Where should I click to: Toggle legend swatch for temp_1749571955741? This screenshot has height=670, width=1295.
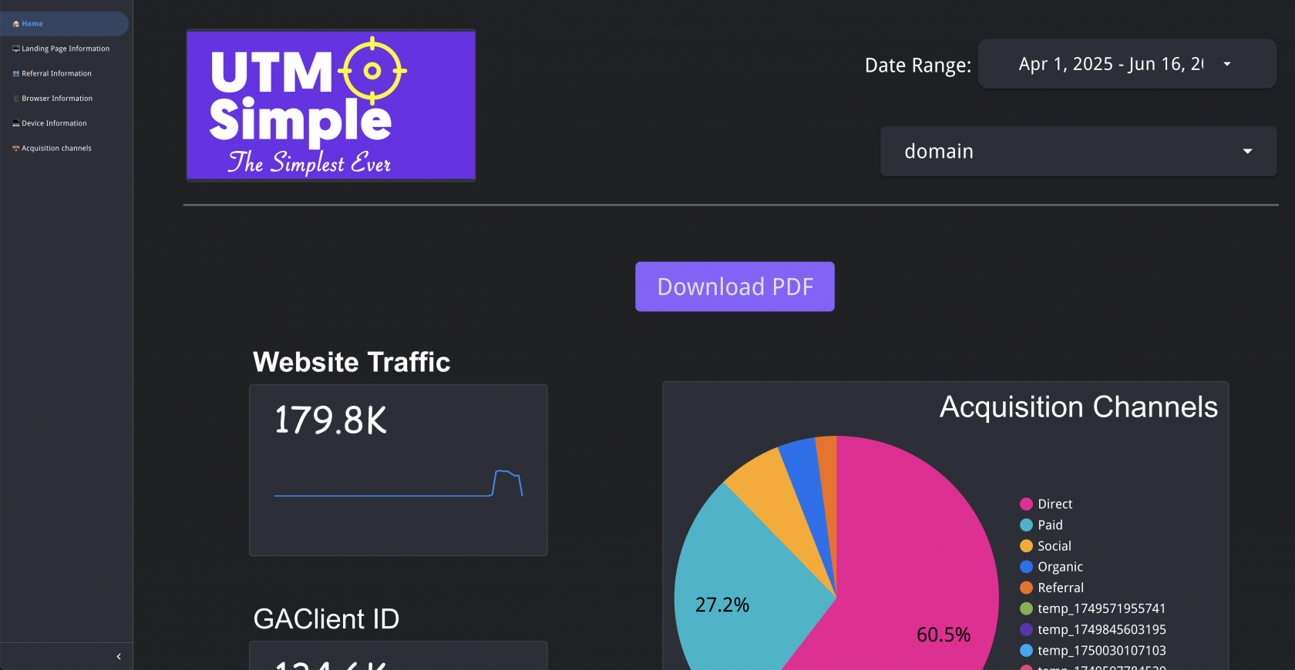[1026, 608]
